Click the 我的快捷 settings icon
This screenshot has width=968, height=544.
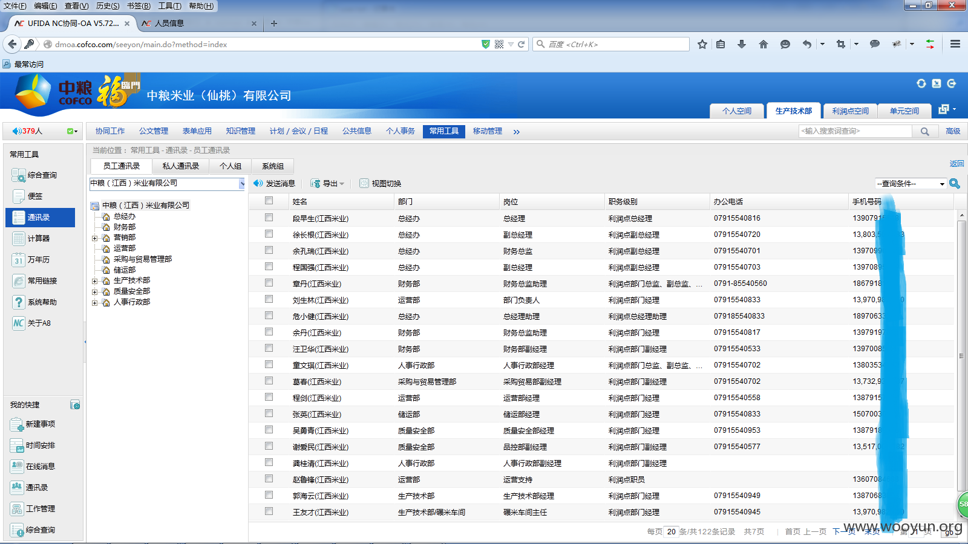point(75,405)
